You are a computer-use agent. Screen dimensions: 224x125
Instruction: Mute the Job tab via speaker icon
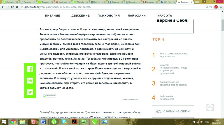pyautogui.click(x=102, y=2)
